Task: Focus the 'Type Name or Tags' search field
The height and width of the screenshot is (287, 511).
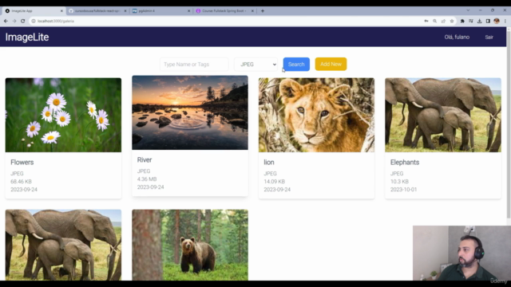Action: point(194,65)
